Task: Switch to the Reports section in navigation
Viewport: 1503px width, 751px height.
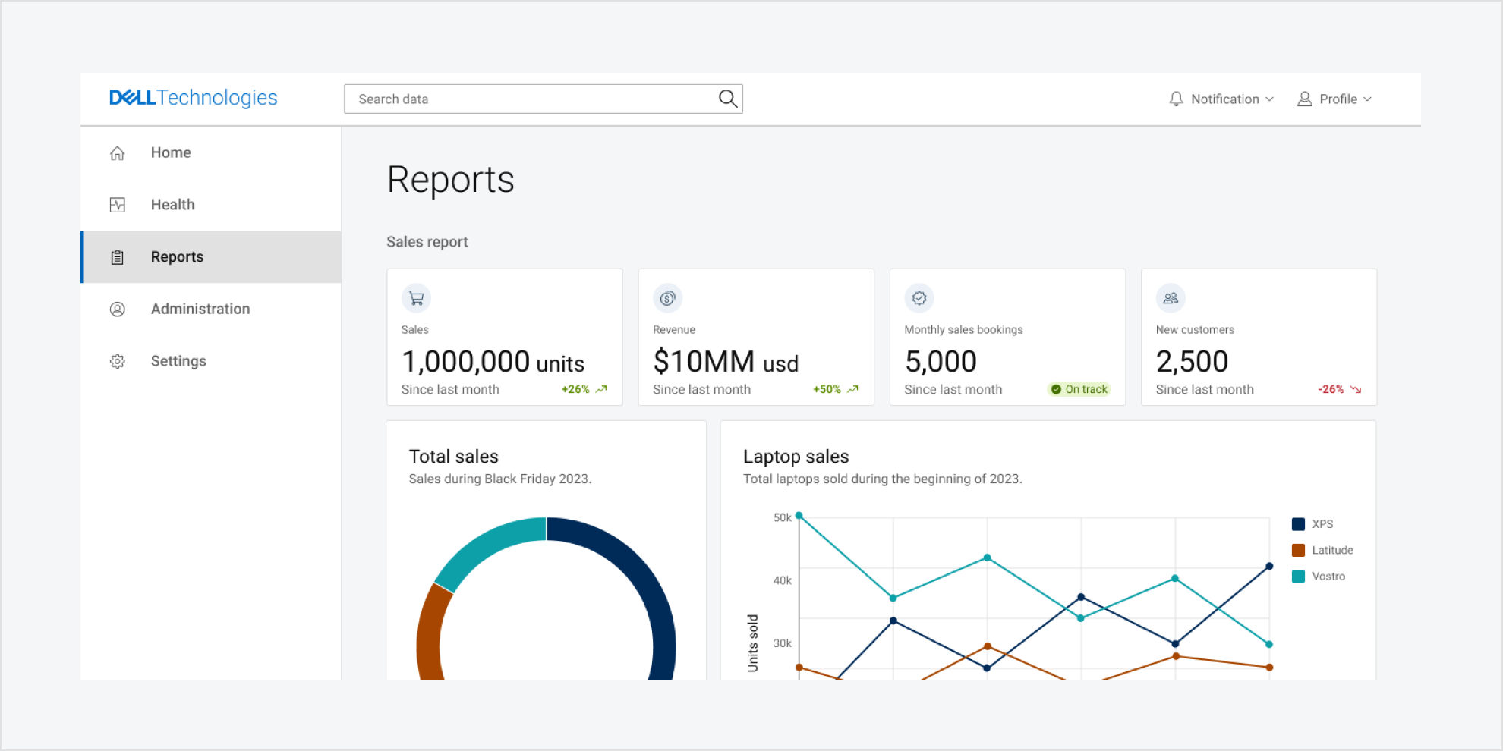Action: [x=177, y=256]
